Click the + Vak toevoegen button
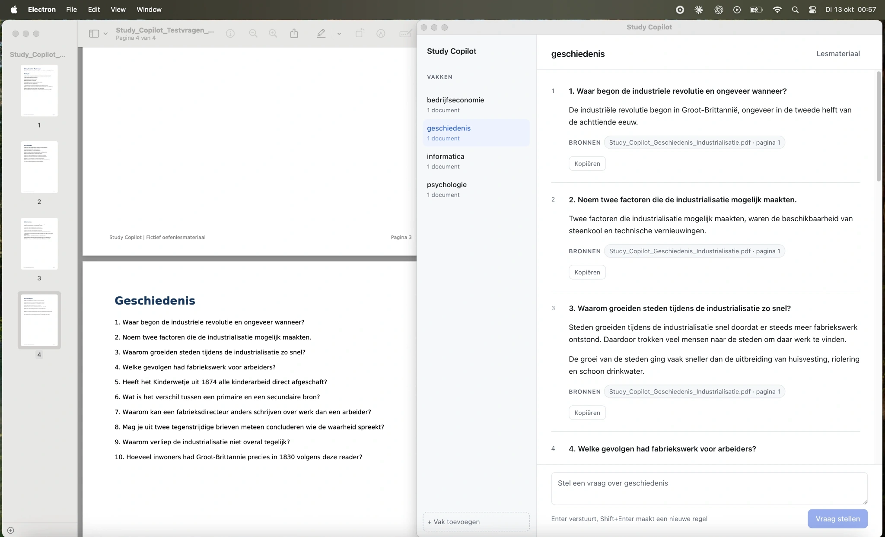 pos(476,521)
